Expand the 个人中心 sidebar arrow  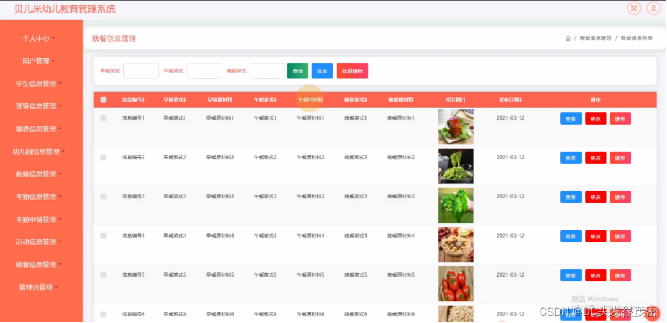(53, 38)
